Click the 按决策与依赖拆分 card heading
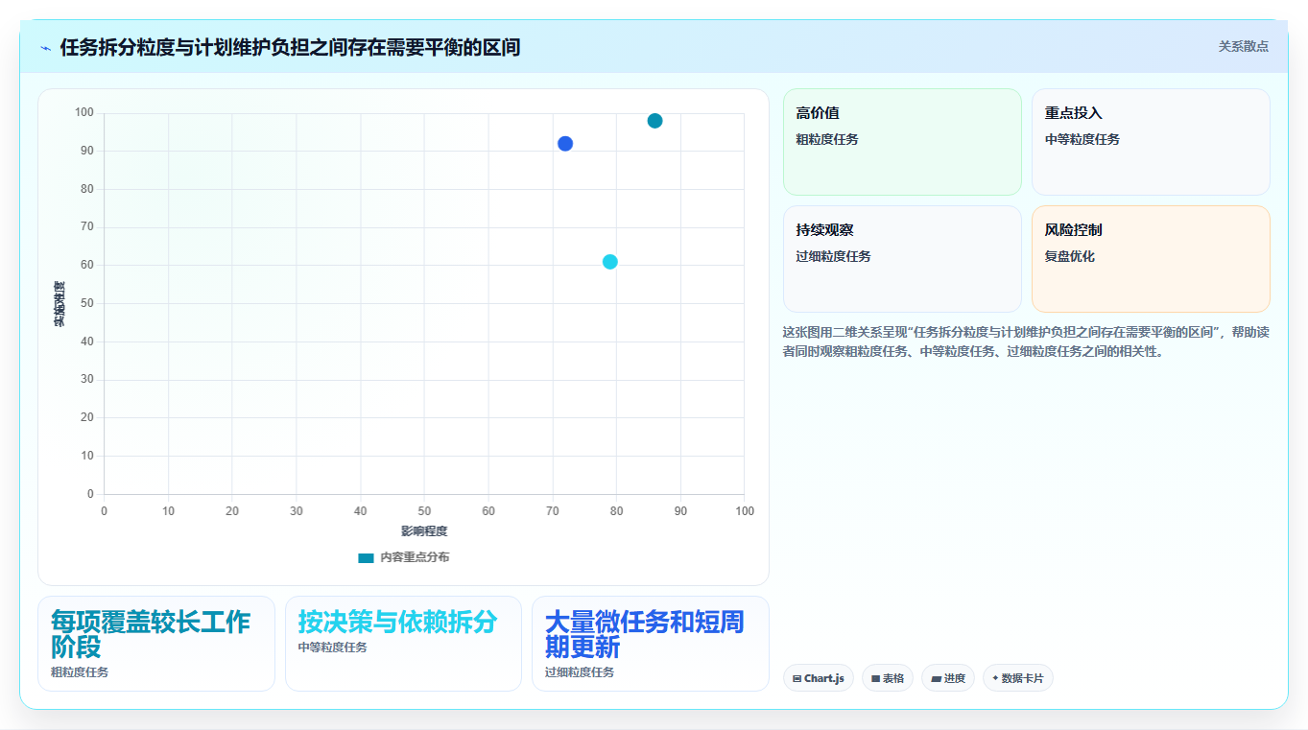The width and height of the screenshot is (1308, 730). click(397, 622)
